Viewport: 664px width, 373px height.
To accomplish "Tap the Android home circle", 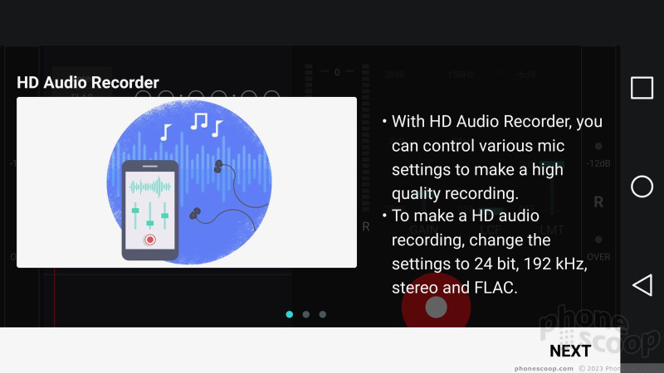I will (642, 186).
